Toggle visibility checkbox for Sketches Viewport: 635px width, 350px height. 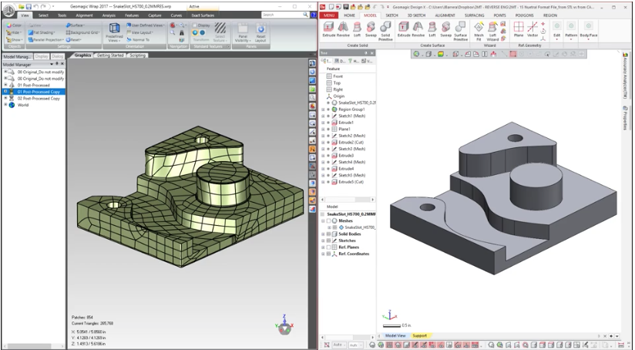[x=328, y=241]
